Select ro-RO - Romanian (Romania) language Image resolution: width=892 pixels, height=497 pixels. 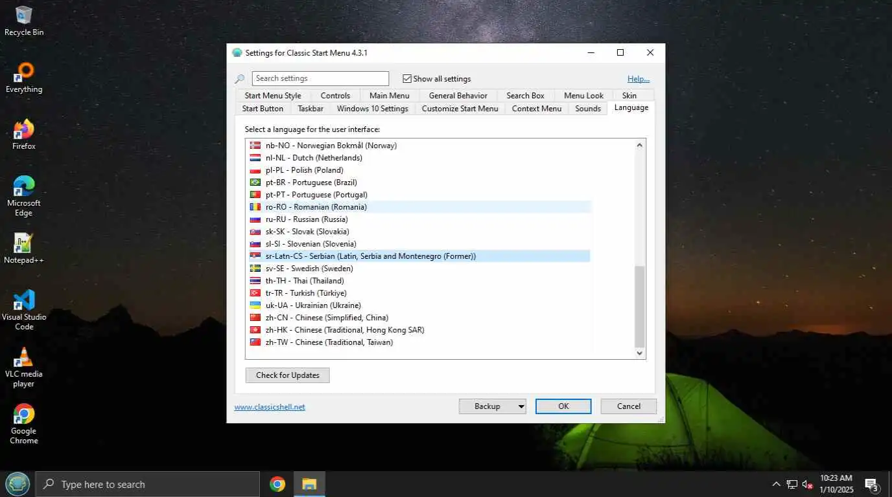tap(420, 207)
